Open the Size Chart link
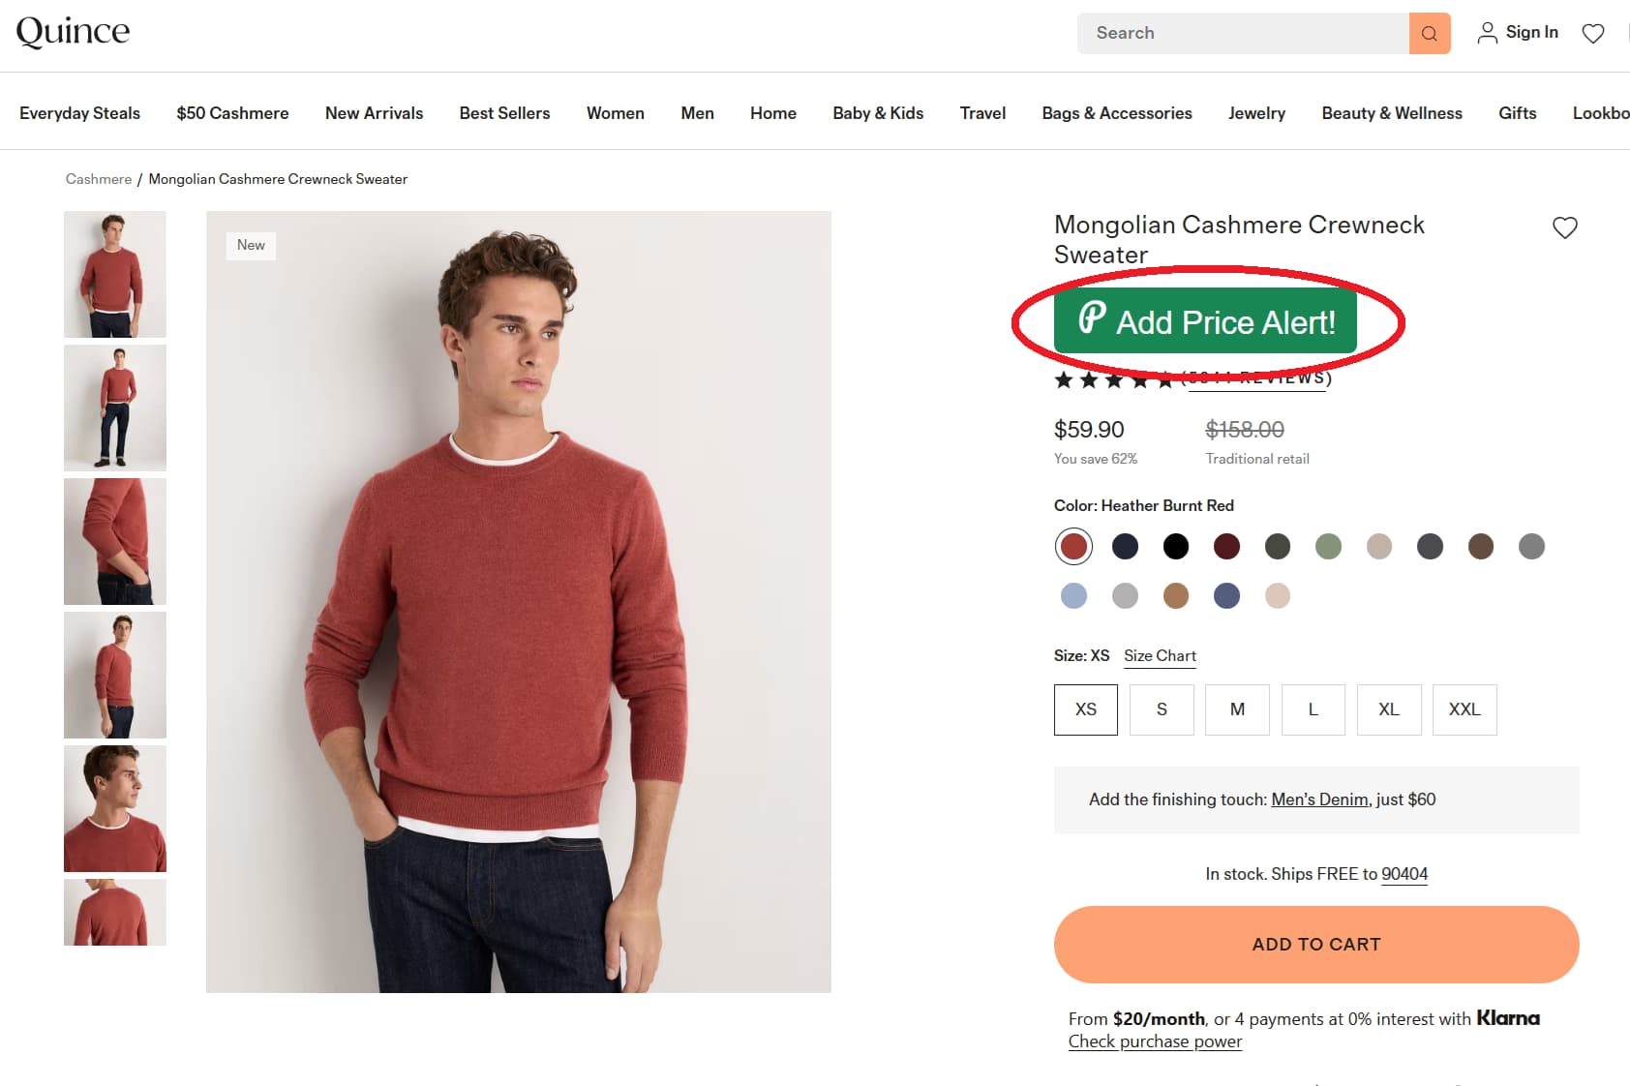The width and height of the screenshot is (1630, 1086). (x=1159, y=655)
